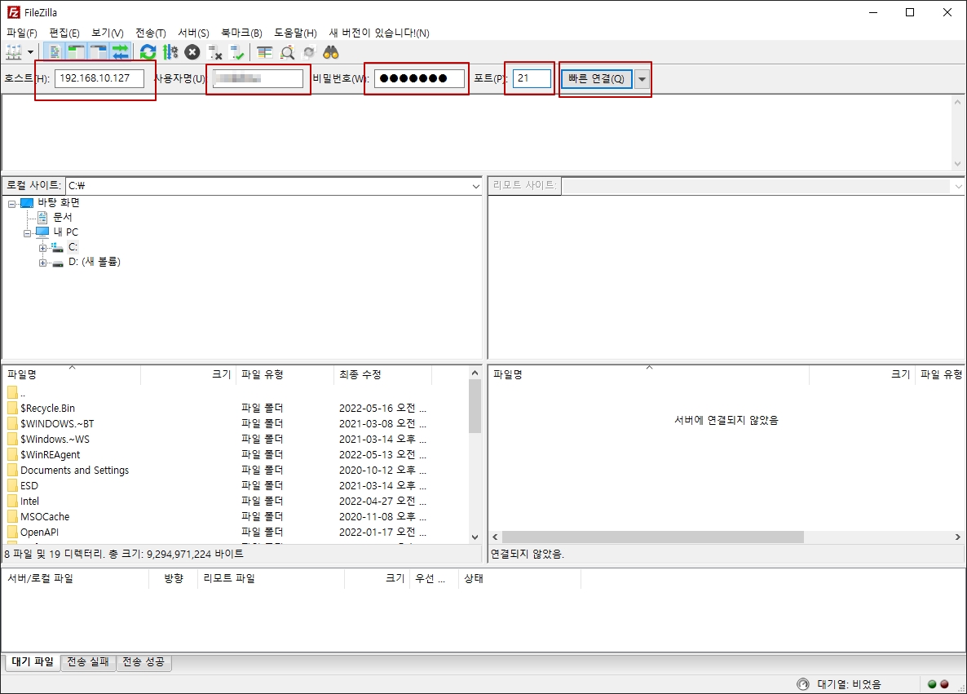Image resolution: width=967 pixels, height=694 pixels.
Task: Select the $WINDOWS.~BT folder
Action: 57,424
